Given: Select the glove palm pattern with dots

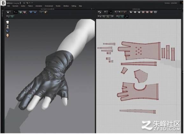Looking at the screenshot, I should tap(139, 50).
